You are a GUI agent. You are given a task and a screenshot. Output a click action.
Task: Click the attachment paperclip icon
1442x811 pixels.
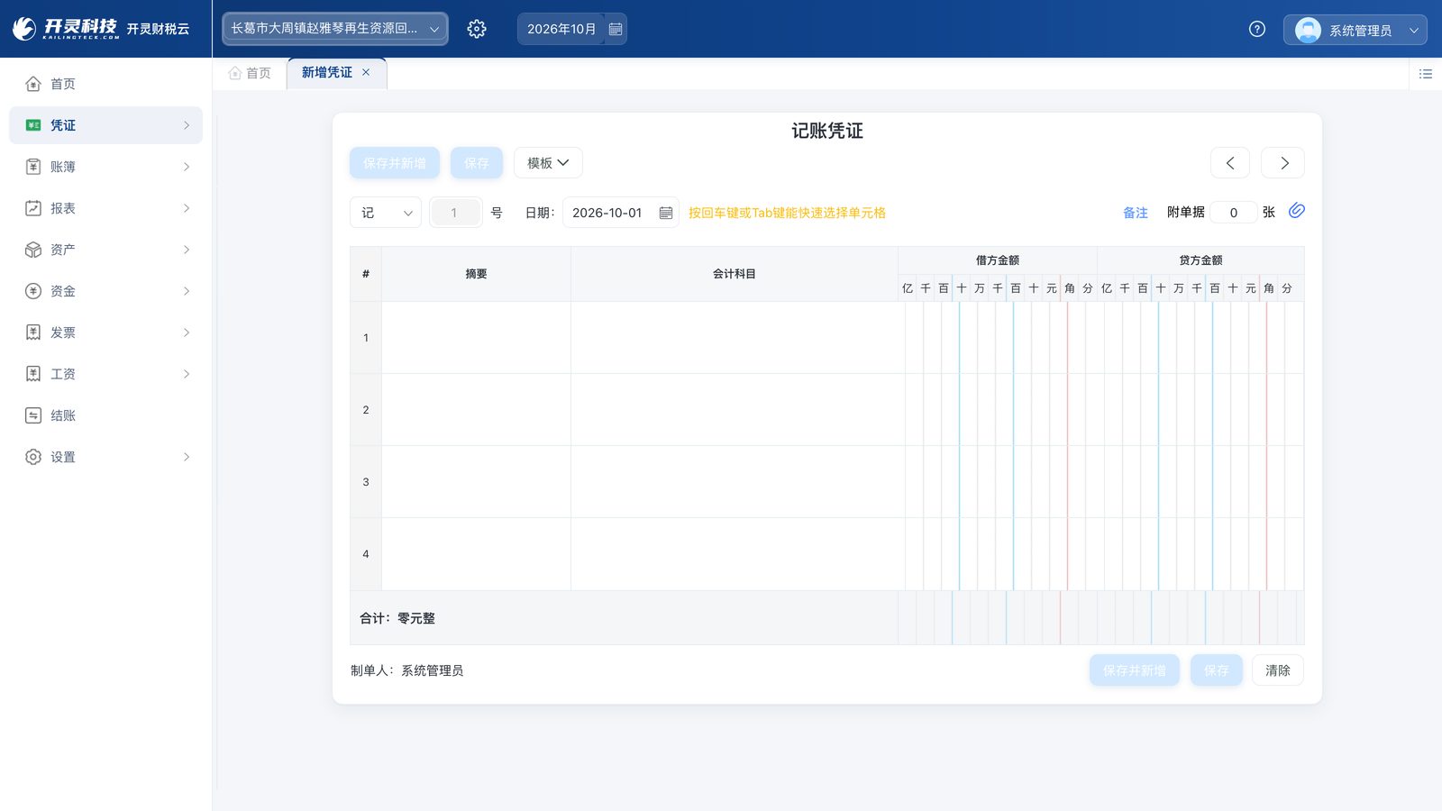coord(1297,211)
